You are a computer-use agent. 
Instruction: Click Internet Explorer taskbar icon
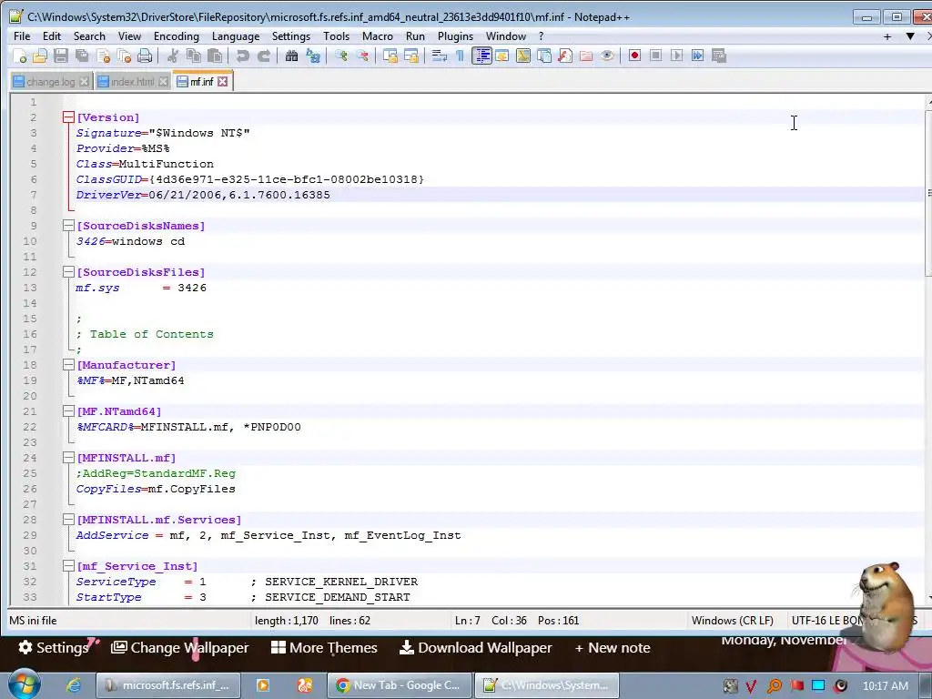(74, 685)
